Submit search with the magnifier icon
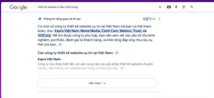The height and width of the screenshot is (98, 214). [192, 7]
